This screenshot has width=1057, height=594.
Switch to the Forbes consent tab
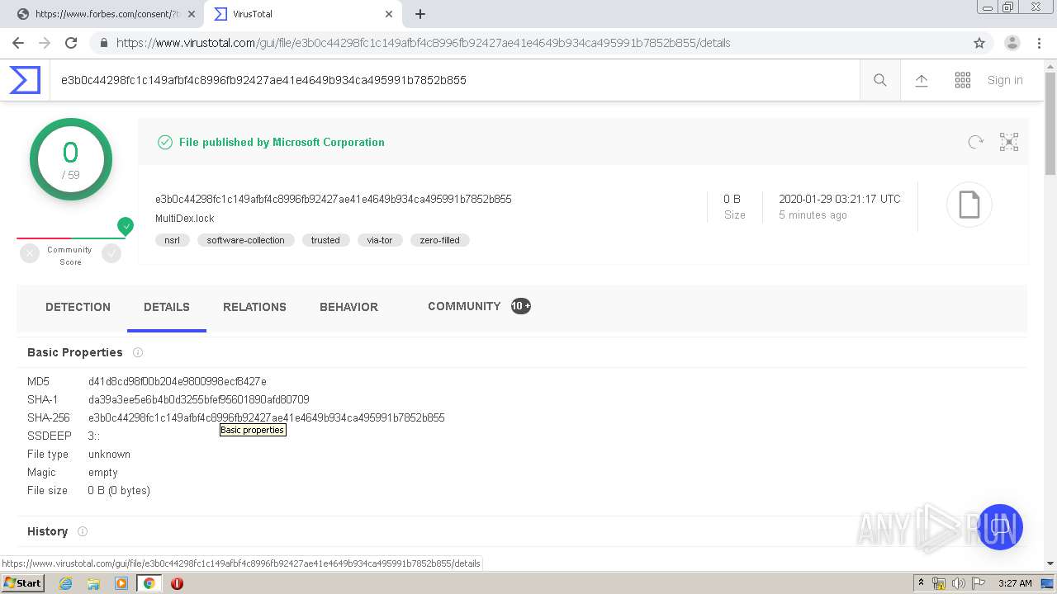point(106,14)
